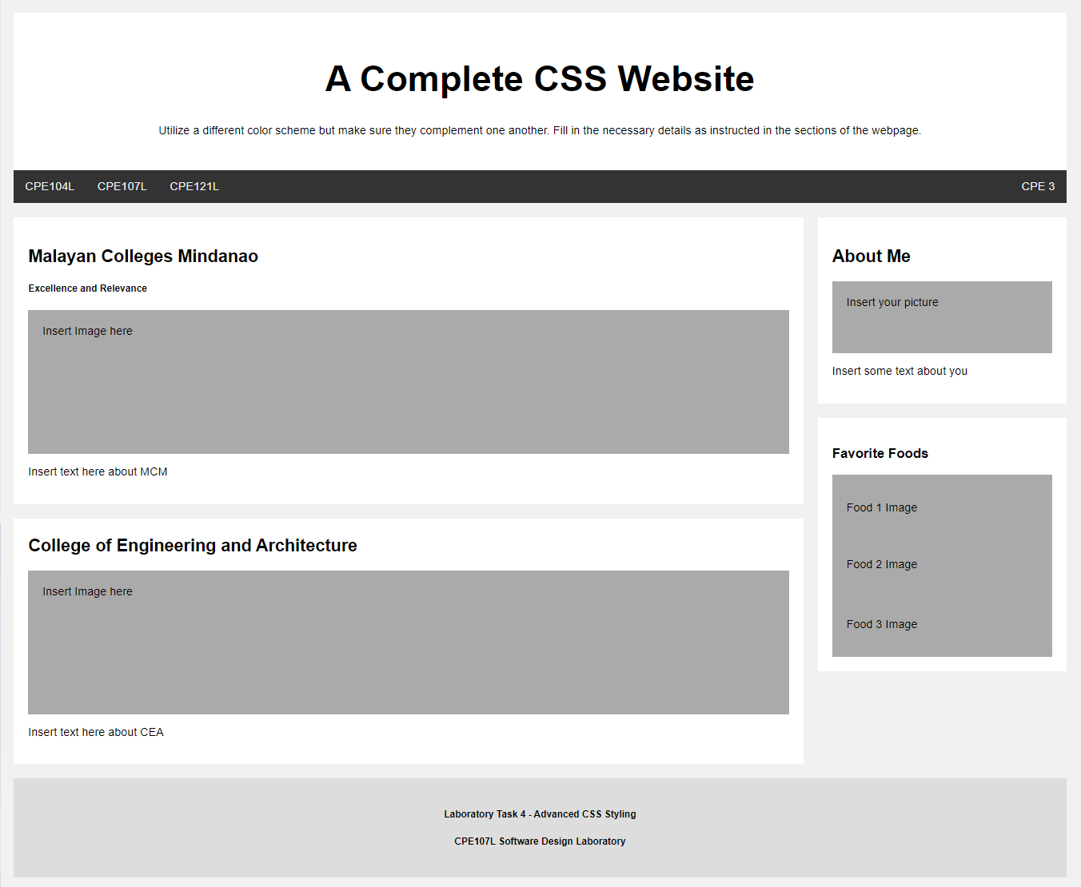
Task: Open the CPE121L nav link
Action: [194, 186]
